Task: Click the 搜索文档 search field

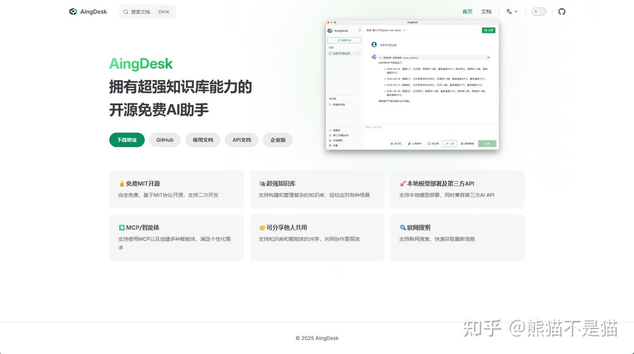Action: coord(141,11)
